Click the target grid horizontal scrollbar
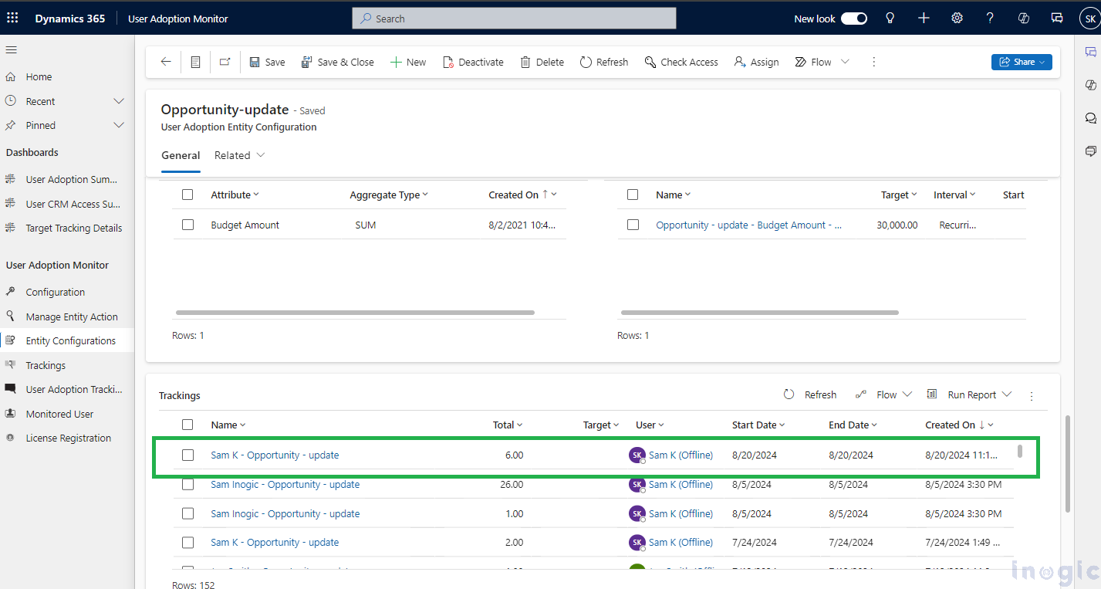The width and height of the screenshot is (1101, 589). point(759,313)
